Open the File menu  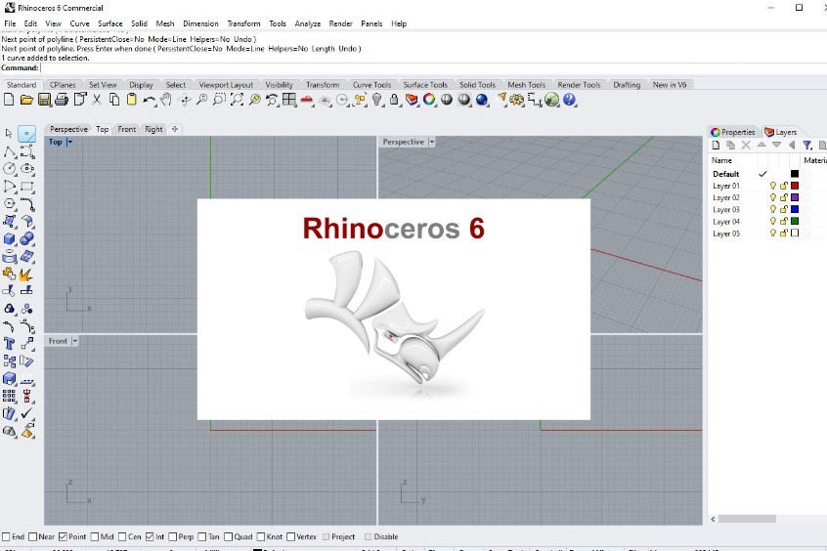coord(10,23)
